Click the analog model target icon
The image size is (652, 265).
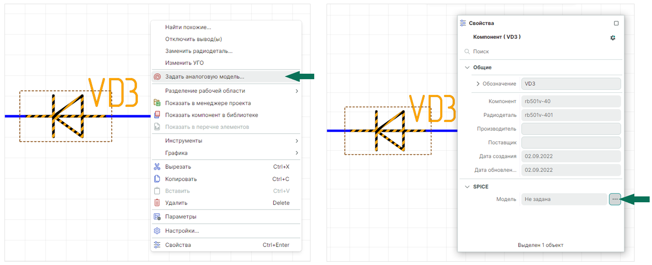pyautogui.click(x=157, y=77)
